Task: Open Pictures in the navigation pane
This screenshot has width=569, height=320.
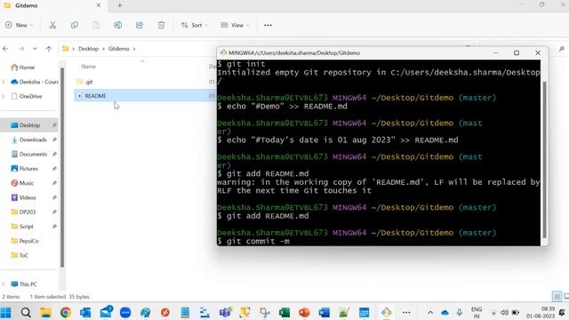Action: click(x=25, y=169)
